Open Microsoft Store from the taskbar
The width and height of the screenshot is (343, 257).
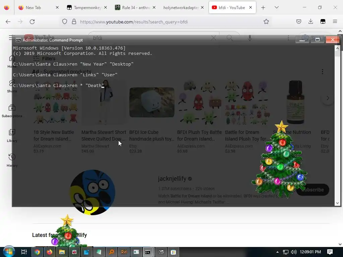174,252
